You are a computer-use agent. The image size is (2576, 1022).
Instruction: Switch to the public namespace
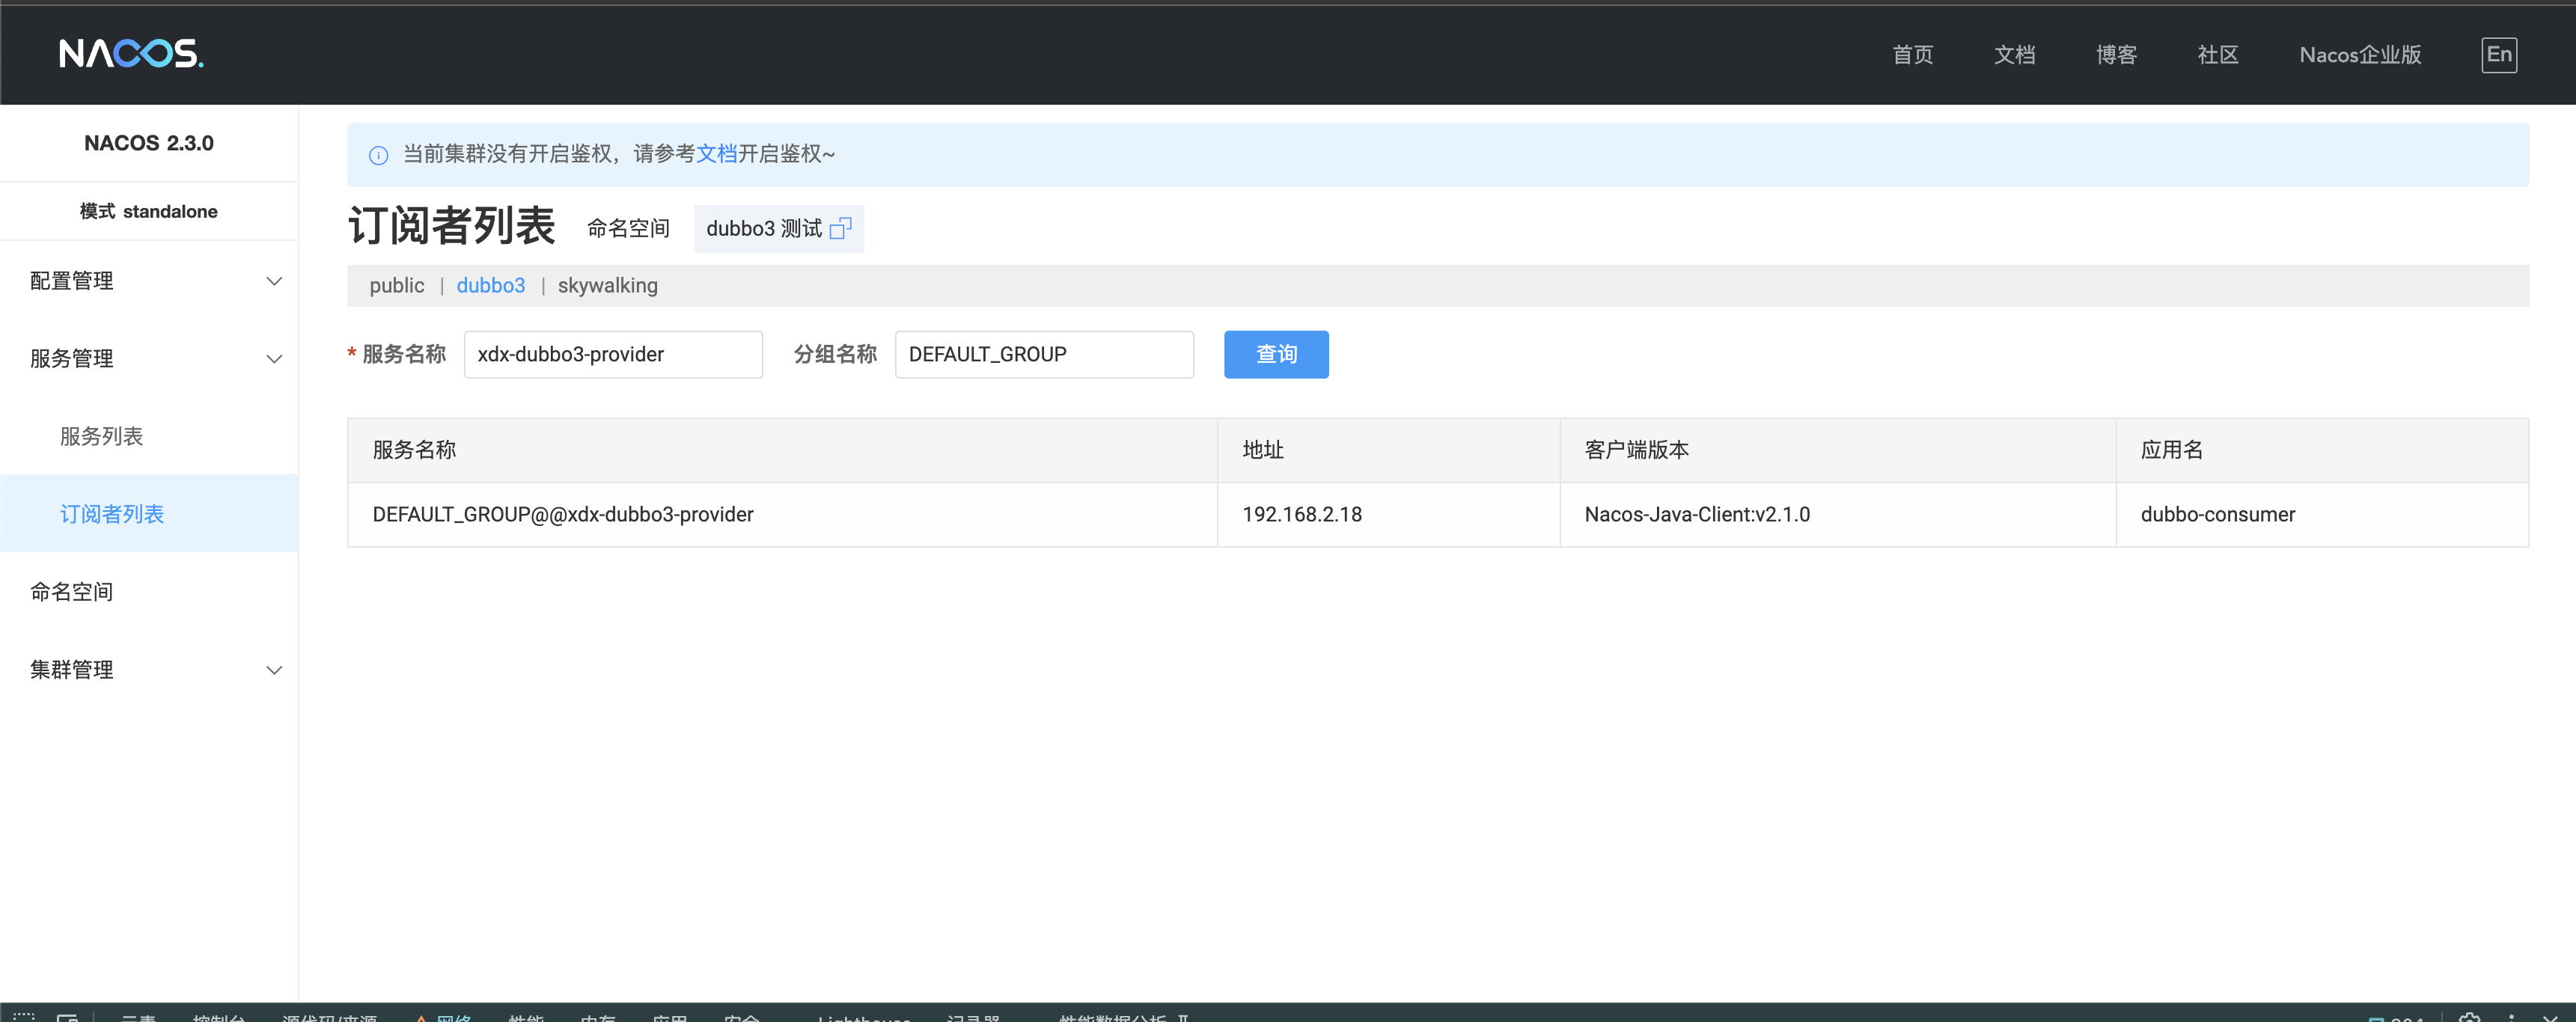[x=397, y=286]
